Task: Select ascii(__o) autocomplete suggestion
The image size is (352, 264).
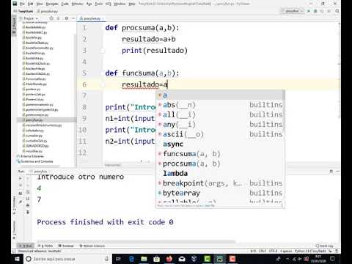Action: (x=220, y=134)
